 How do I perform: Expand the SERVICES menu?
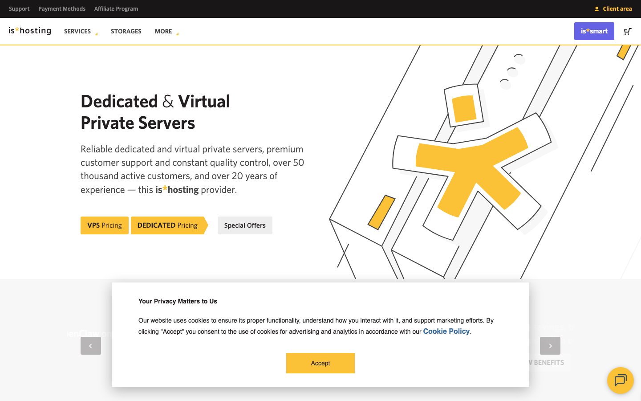[81, 31]
